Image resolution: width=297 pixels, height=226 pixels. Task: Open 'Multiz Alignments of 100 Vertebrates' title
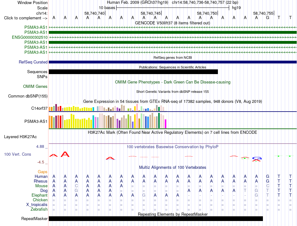[173, 167]
